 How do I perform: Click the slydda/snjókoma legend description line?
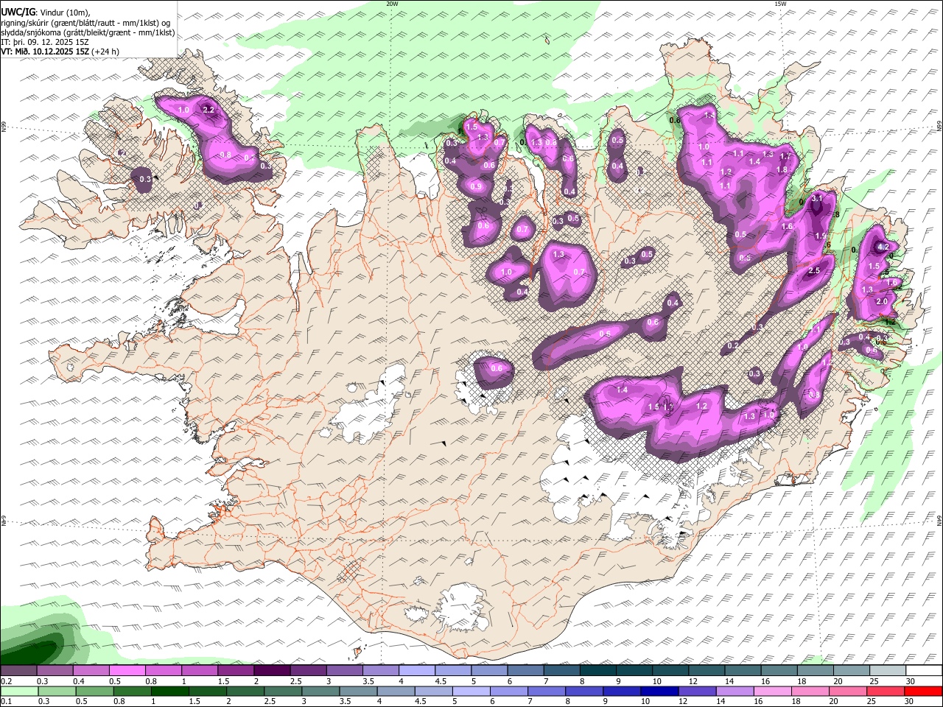coord(88,32)
